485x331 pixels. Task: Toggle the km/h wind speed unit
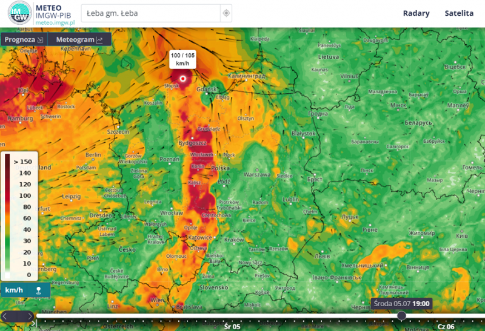point(15,290)
